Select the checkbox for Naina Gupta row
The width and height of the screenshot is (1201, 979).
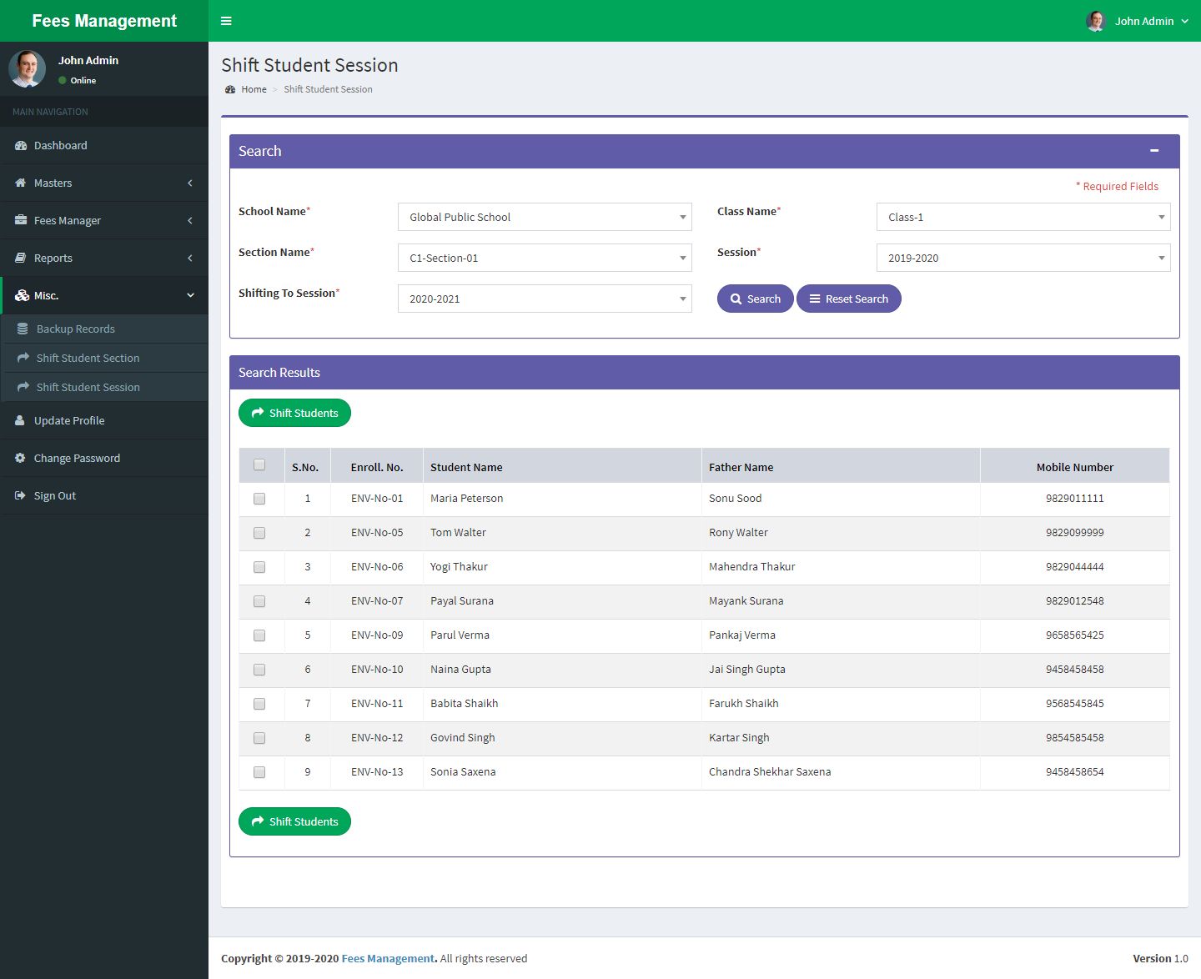click(x=259, y=670)
